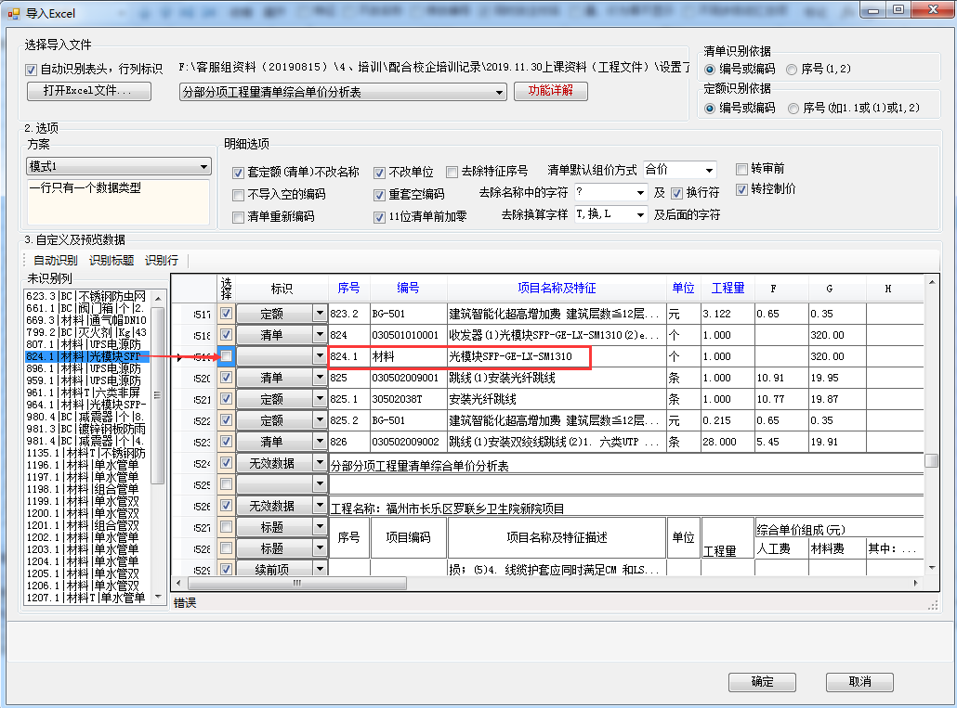Click 自动识别 toolbar item
Screen dimensions: 957x708
click(x=56, y=261)
